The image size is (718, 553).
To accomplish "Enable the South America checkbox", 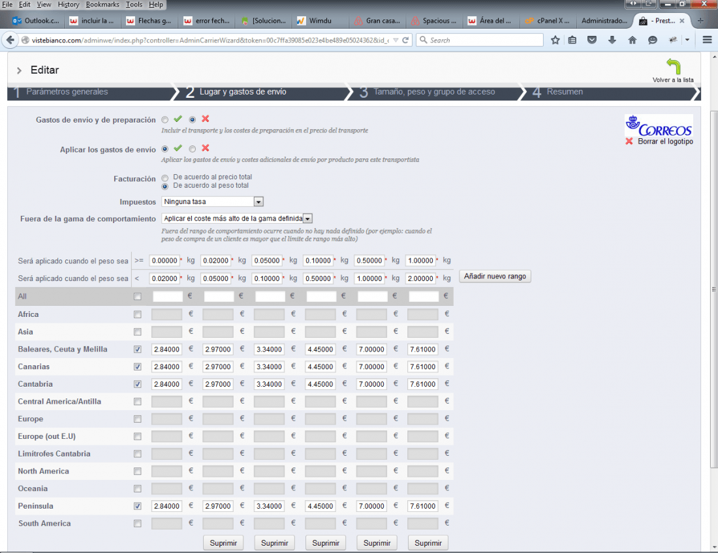I will point(137,524).
